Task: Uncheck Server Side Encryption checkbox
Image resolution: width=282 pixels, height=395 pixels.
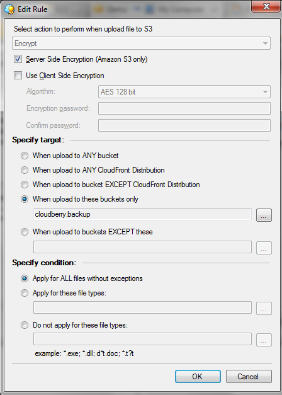Action: click(x=18, y=59)
